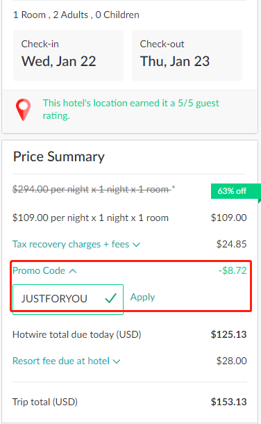
Task: Click the $28.00 resort fee amount
Action: point(232,361)
